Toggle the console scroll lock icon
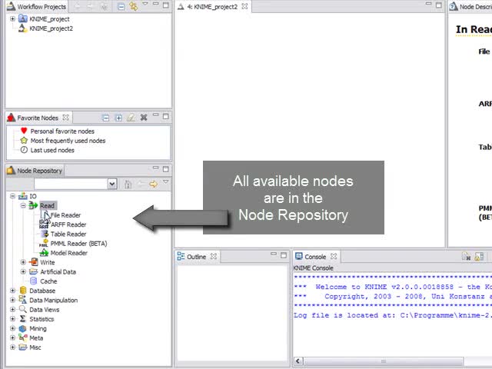 point(479,257)
